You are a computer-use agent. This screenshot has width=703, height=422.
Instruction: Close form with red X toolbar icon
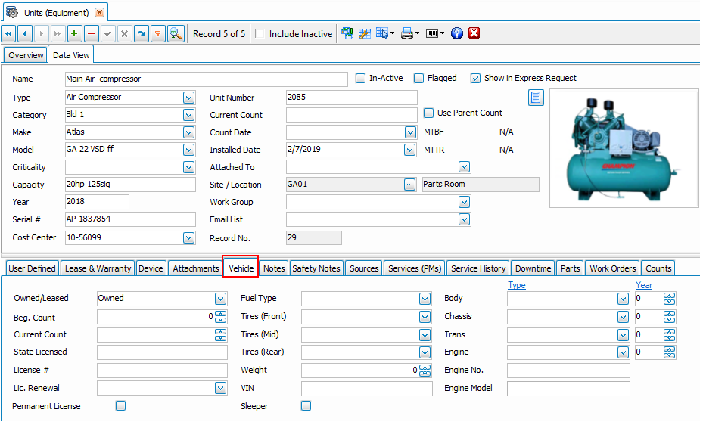point(474,33)
